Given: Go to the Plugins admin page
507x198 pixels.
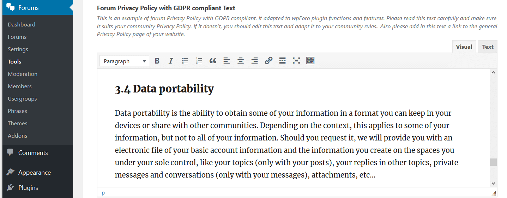Looking at the screenshot, I should click(x=28, y=188).
